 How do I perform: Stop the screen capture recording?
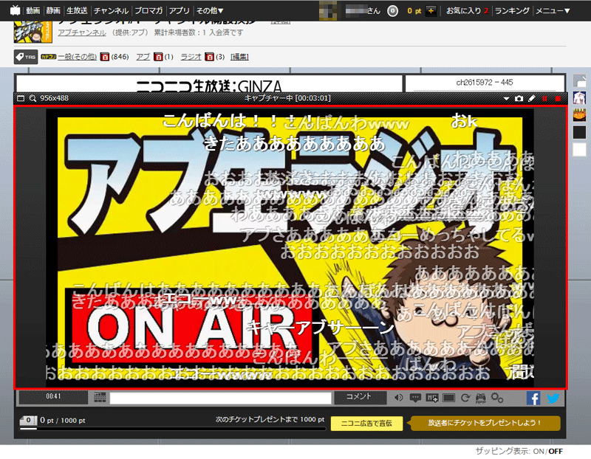click(x=558, y=99)
